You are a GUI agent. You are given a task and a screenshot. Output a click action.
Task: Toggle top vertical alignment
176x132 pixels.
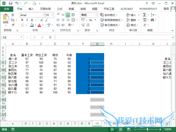(x=58, y=15)
